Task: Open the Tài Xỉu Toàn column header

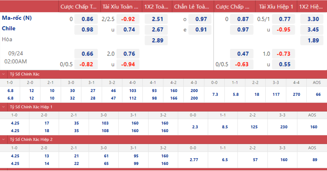Action: coord(121,7)
